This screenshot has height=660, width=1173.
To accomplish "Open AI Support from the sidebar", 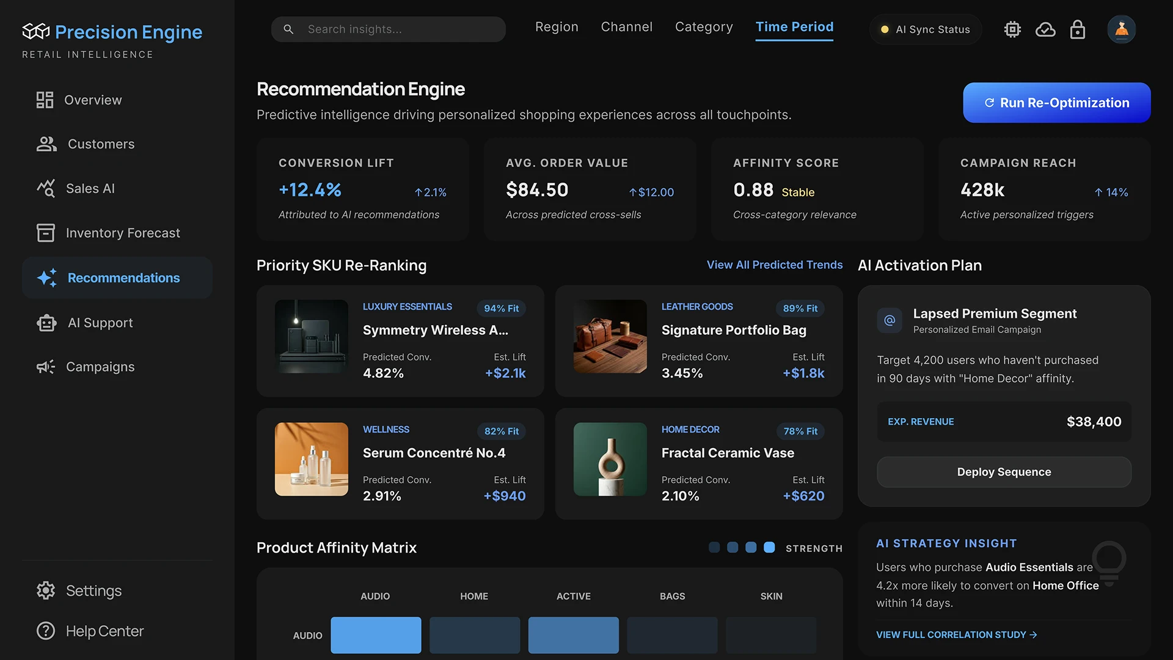I will [x=45, y=323].
